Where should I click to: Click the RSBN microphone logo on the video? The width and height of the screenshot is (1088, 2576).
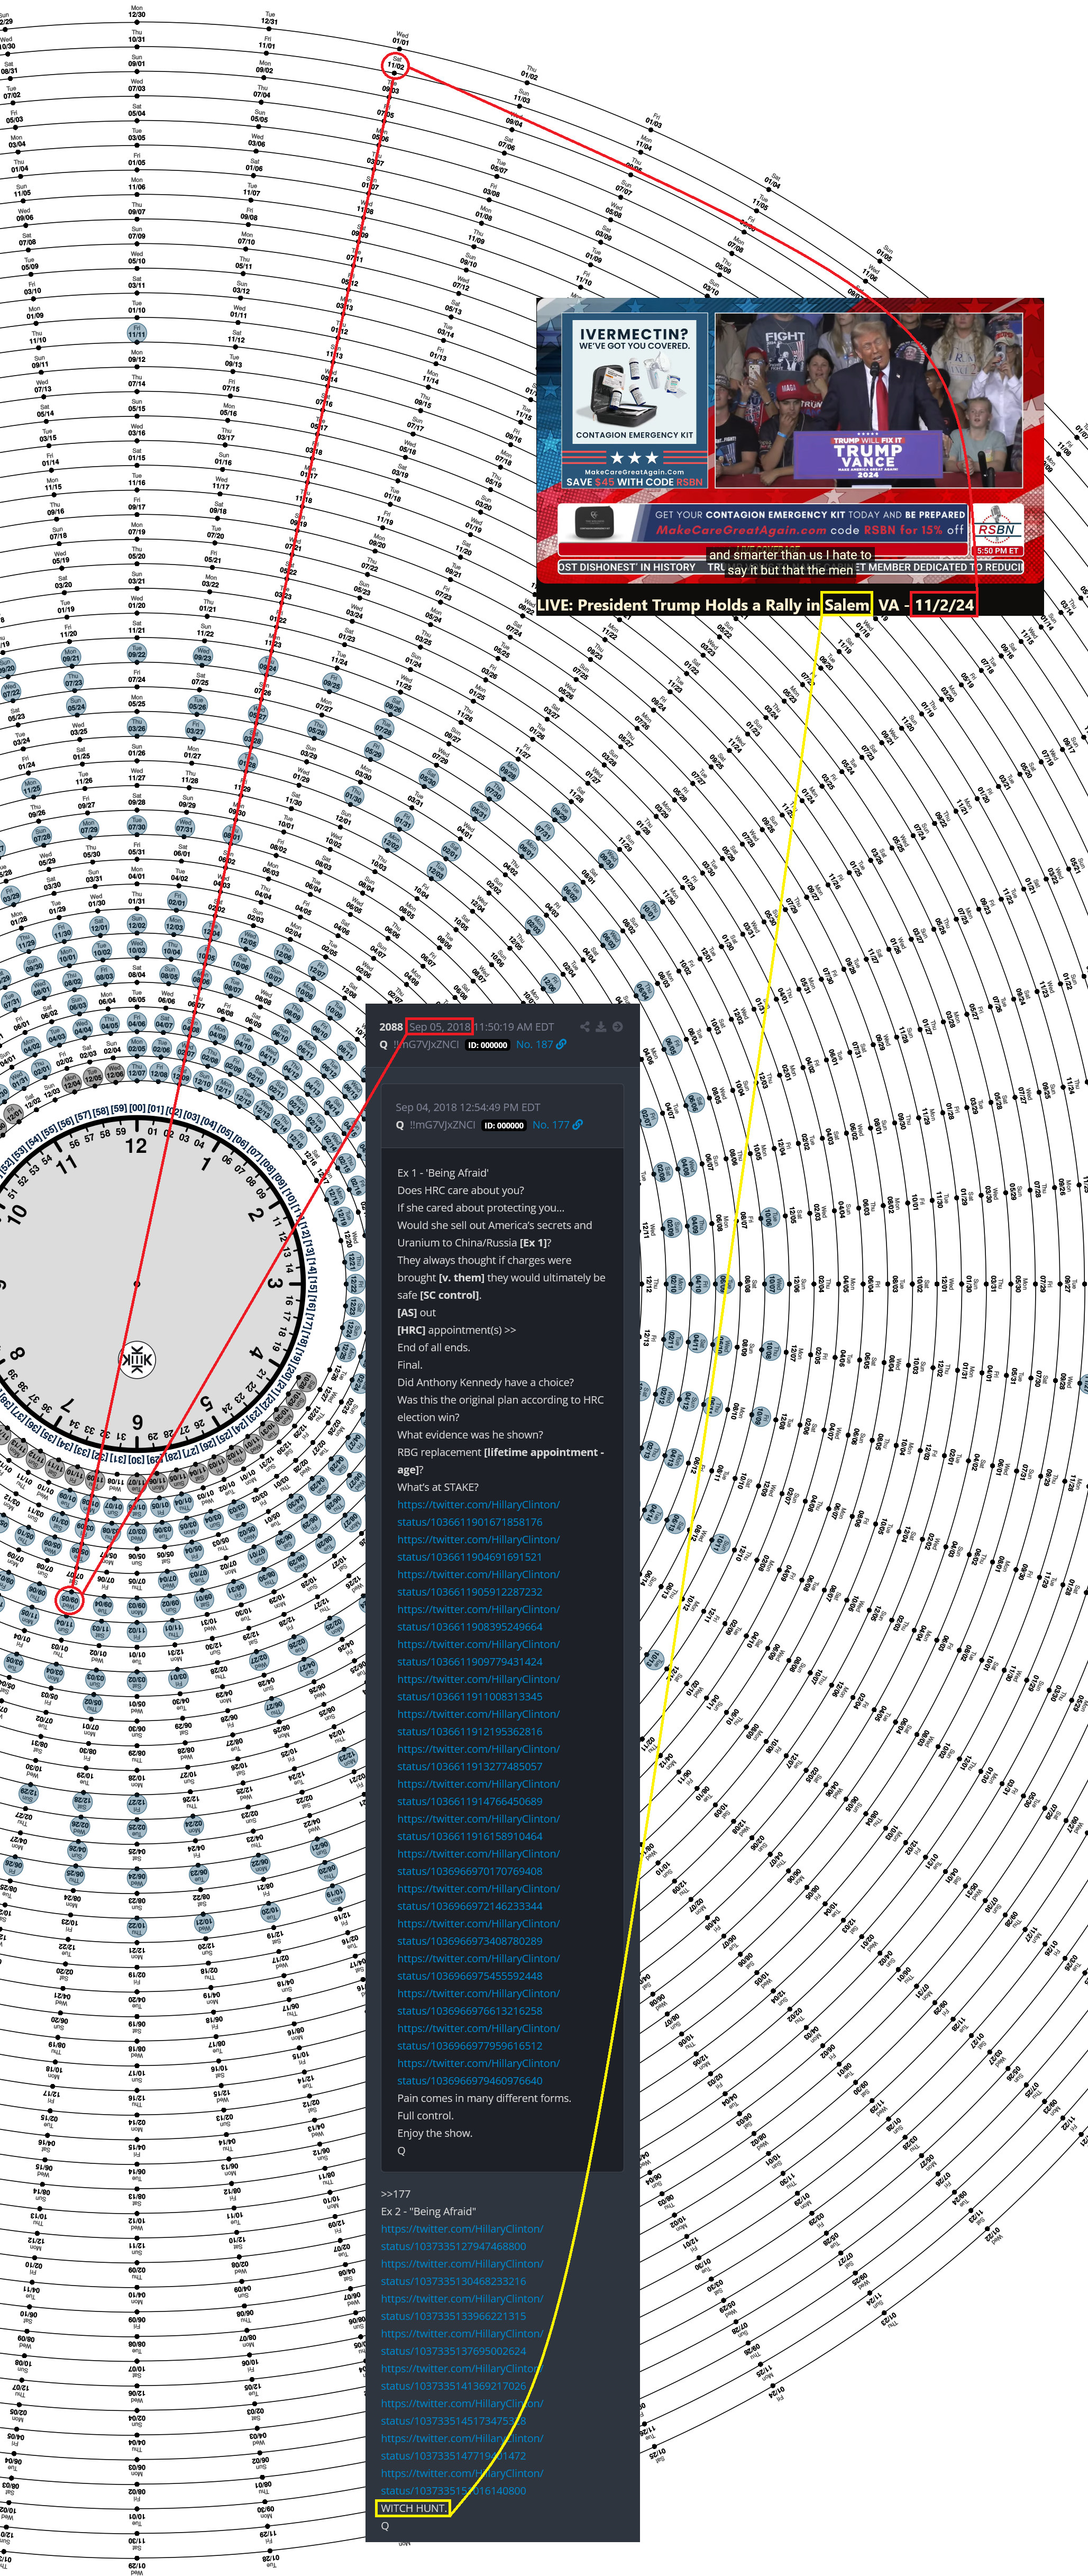click(x=996, y=526)
